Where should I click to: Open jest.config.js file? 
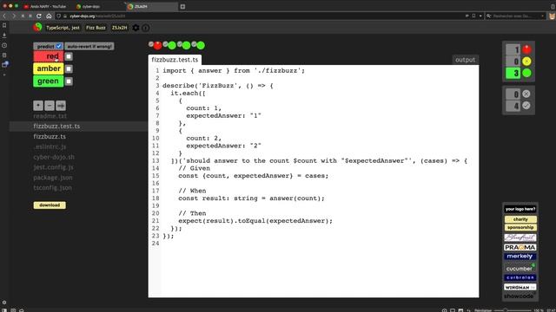[54, 167]
